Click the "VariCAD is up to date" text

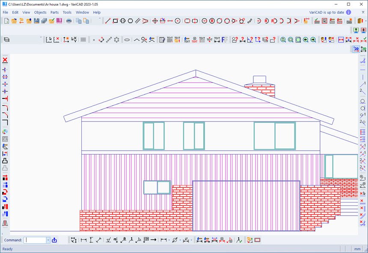click(x=326, y=12)
